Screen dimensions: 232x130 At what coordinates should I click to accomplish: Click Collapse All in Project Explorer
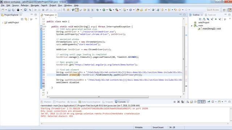[x=22, y=19]
